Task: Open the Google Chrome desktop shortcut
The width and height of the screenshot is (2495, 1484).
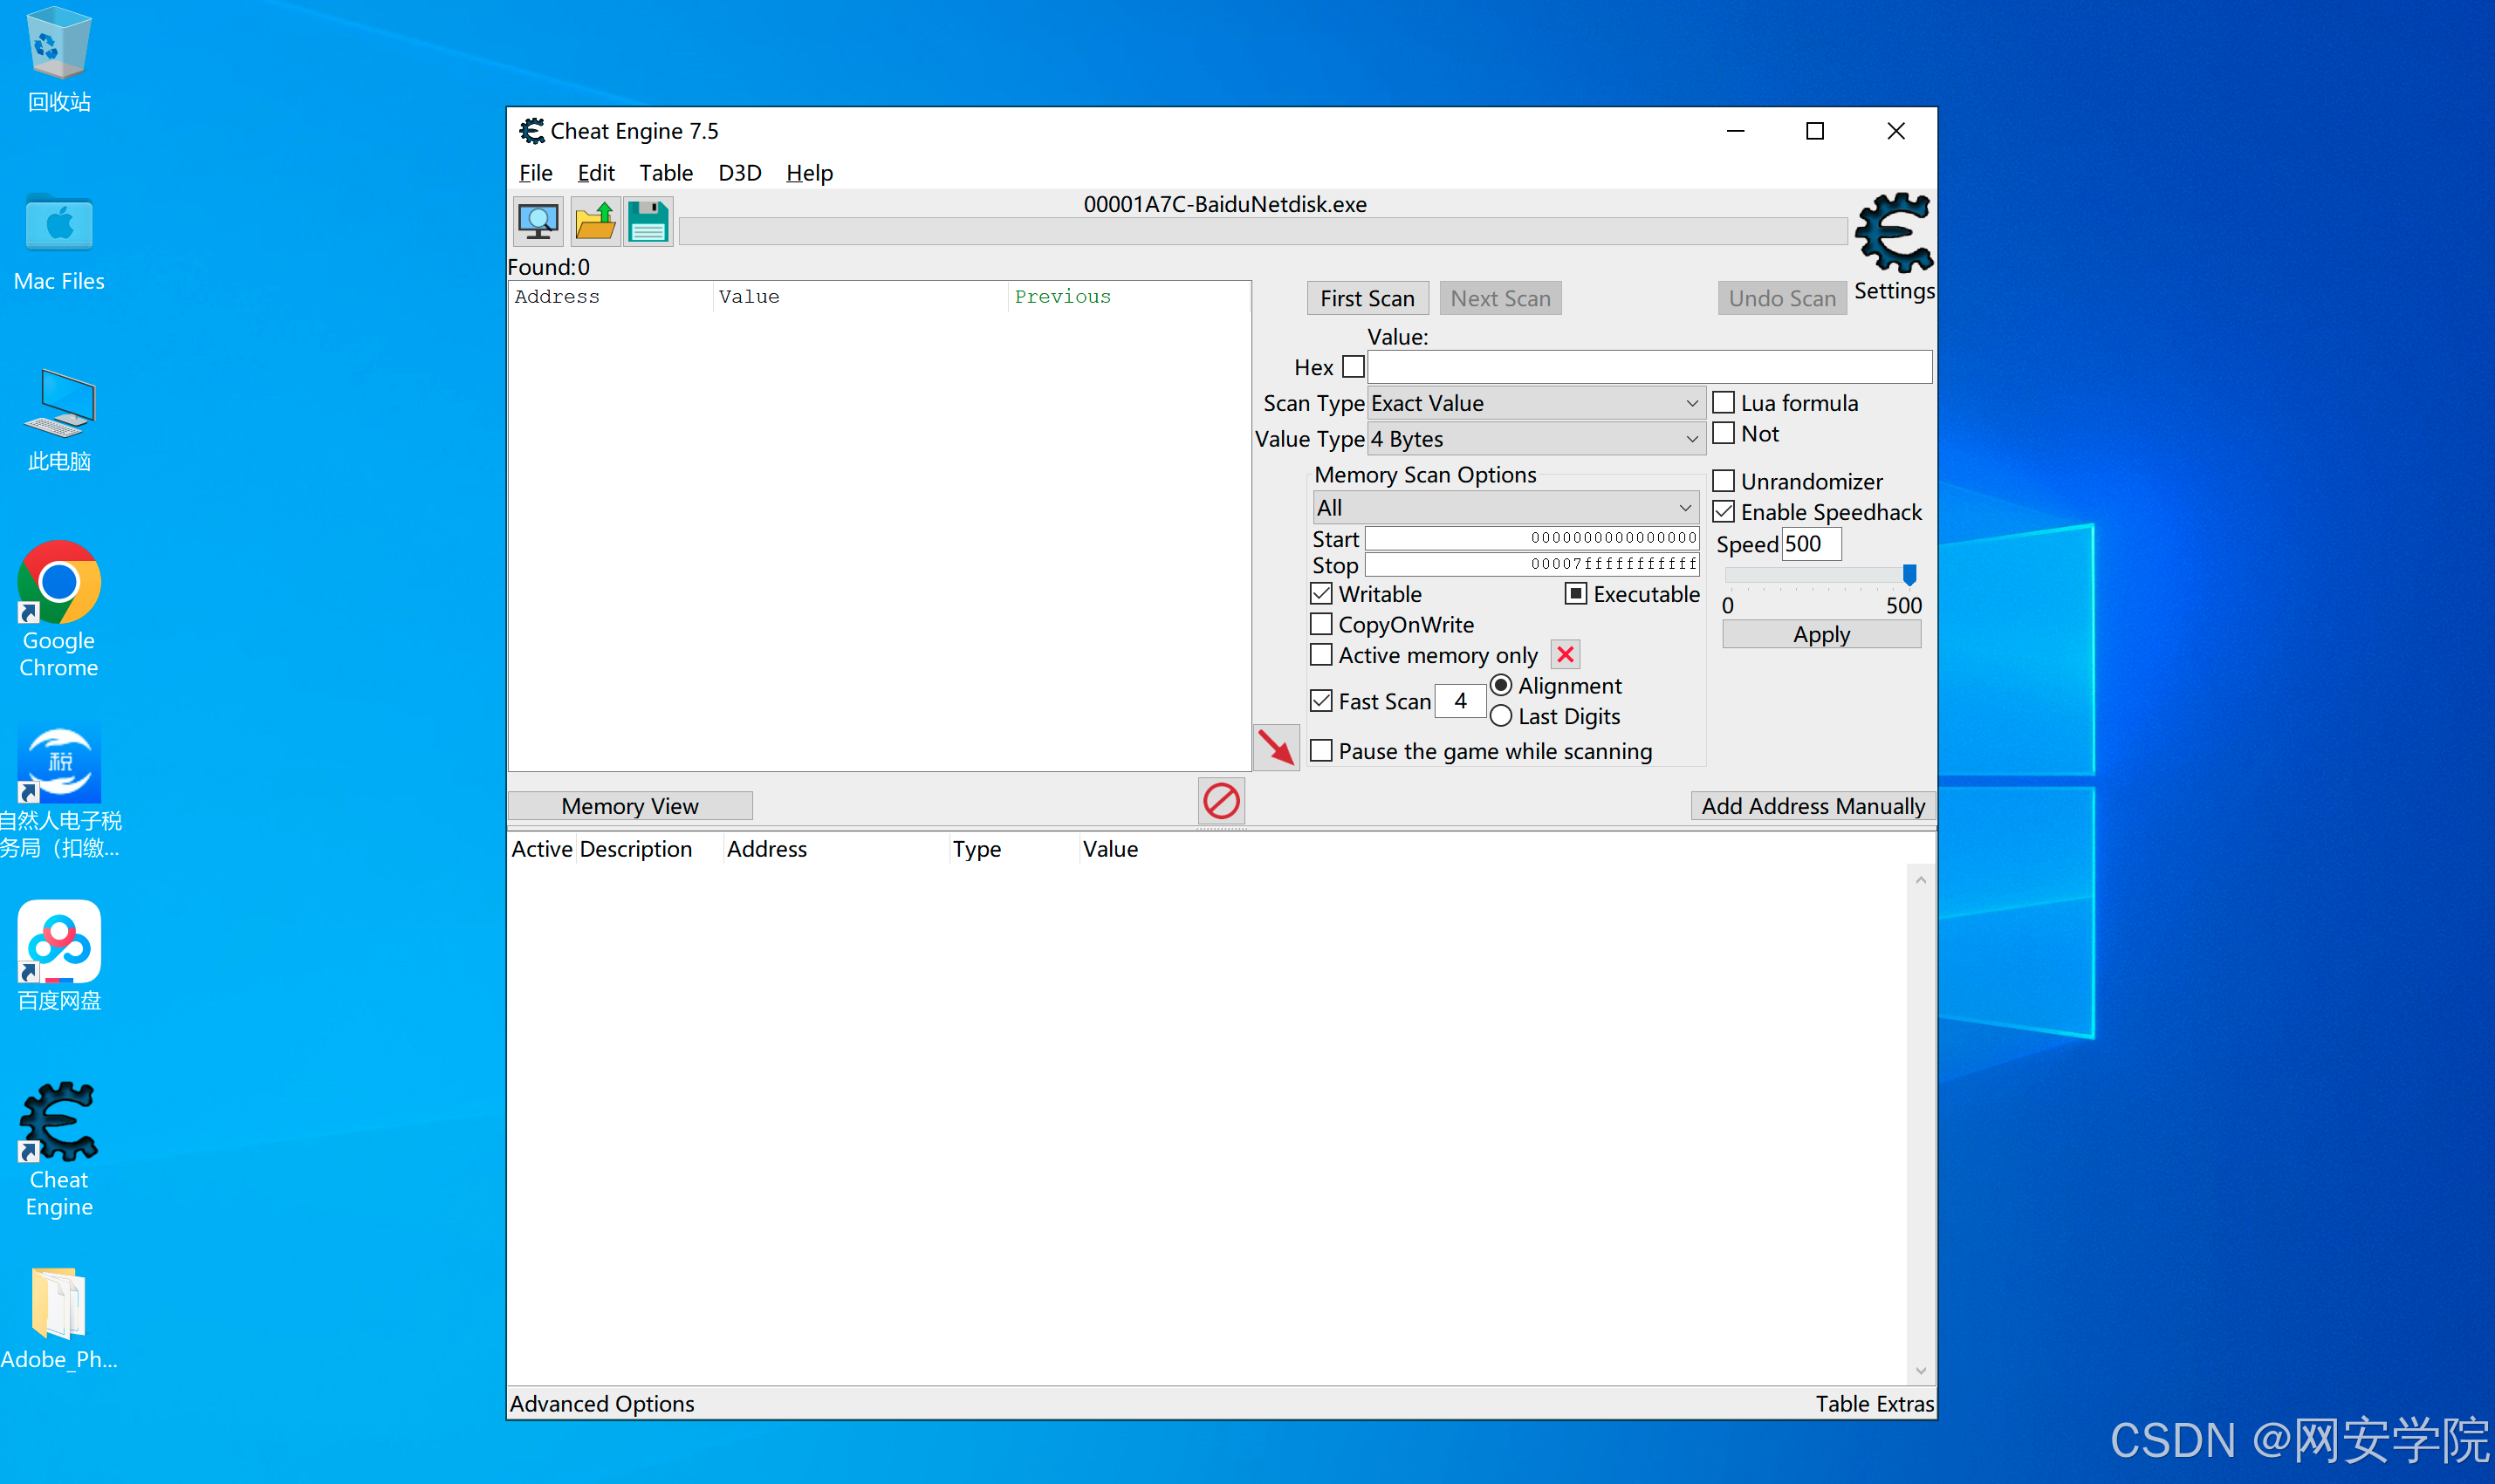Action: pyautogui.click(x=59, y=583)
